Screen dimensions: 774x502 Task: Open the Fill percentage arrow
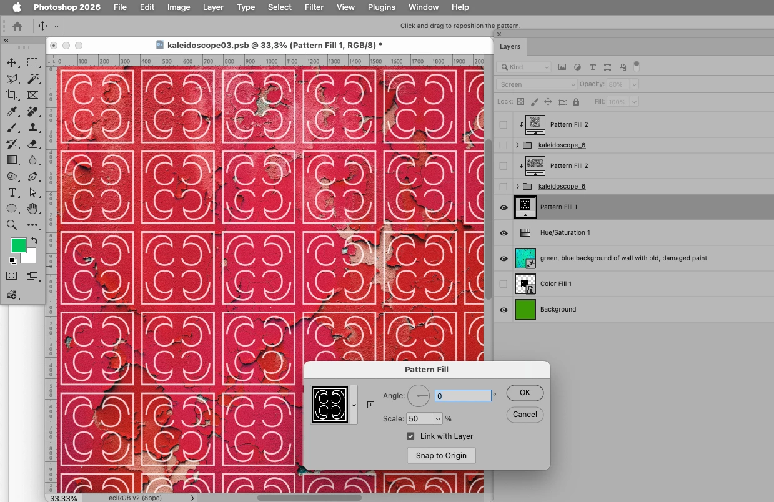[x=635, y=102]
